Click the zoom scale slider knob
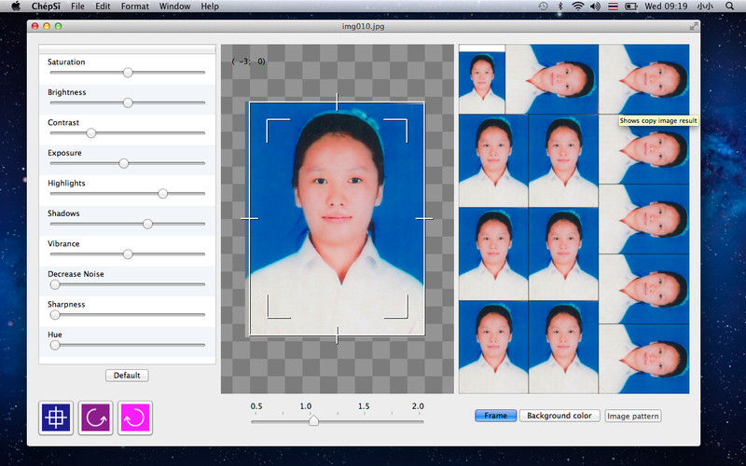This screenshot has height=466, width=746. coord(313,421)
